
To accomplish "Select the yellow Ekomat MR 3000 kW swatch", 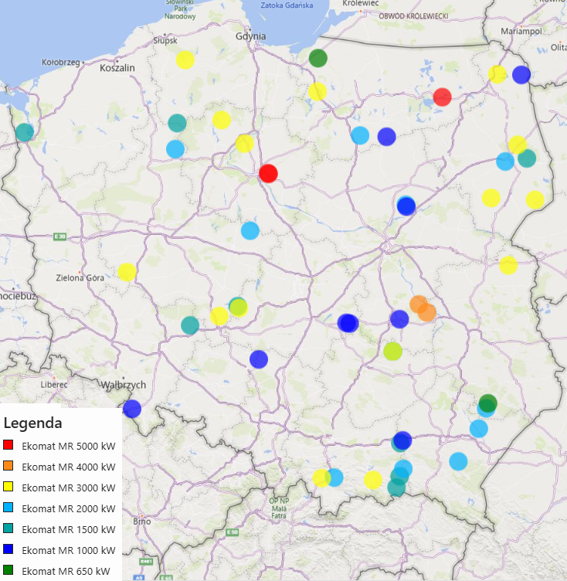I will [8, 488].
